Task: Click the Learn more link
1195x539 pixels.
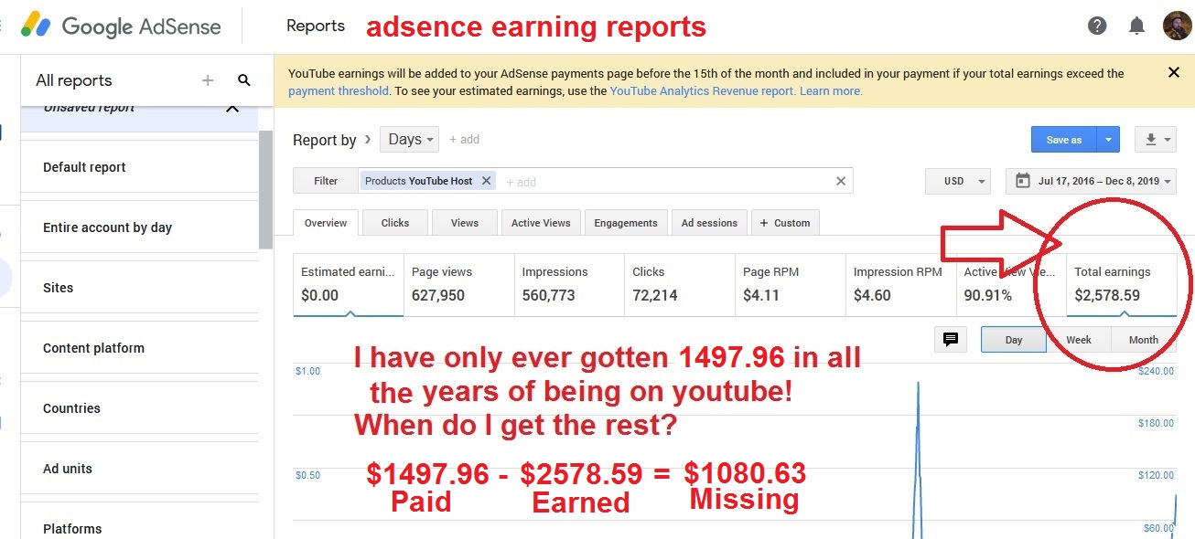Action: point(831,91)
